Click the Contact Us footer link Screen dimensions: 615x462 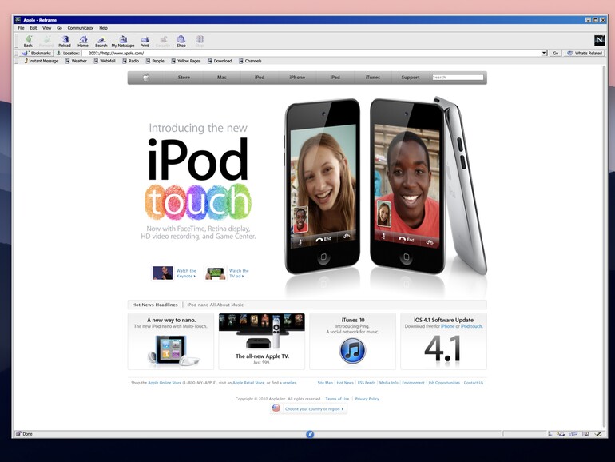(x=474, y=383)
